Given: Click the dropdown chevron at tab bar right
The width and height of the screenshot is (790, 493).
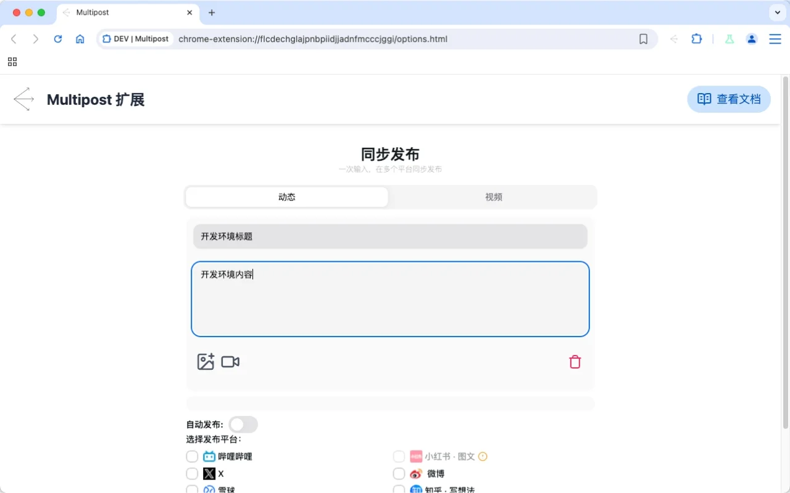Looking at the screenshot, I should [776, 12].
